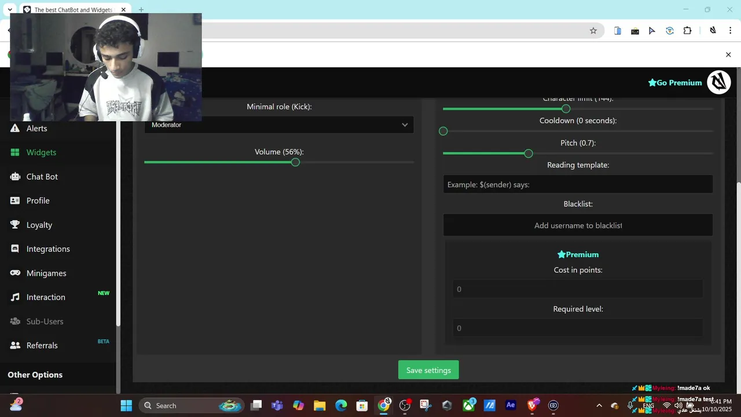This screenshot has width=741, height=417.
Task: Open the phone-shaped extension icon in toolbar
Action: pyautogui.click(x=618, y=31)
